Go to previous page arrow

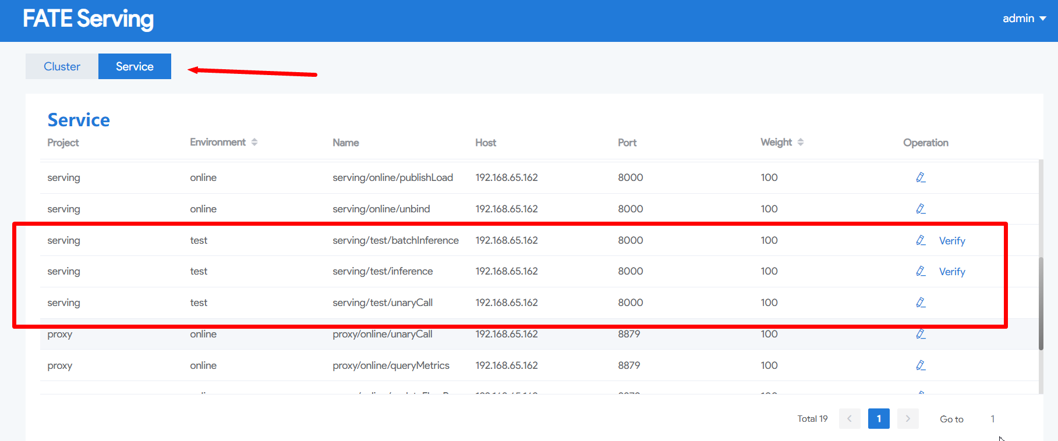[x=850, y=419]
